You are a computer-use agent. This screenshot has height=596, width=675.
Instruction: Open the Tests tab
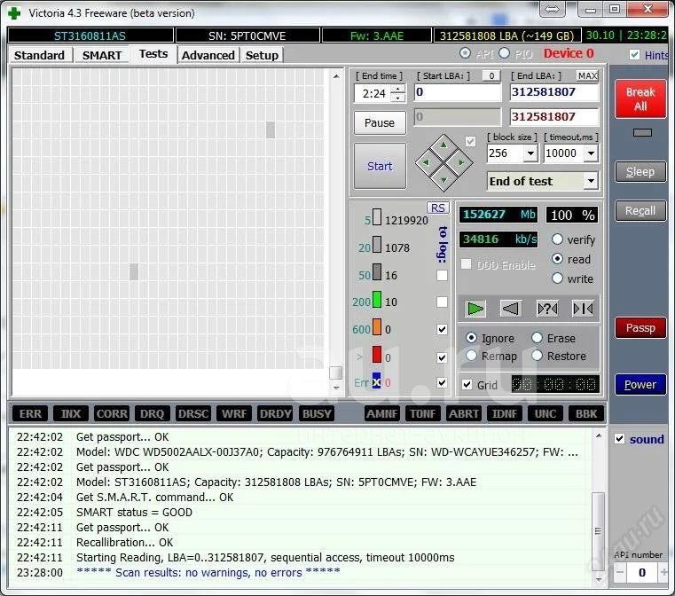coord(153,54)
